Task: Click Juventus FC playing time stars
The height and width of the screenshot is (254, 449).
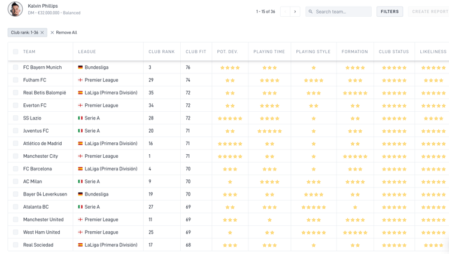Action: [269, 131]
